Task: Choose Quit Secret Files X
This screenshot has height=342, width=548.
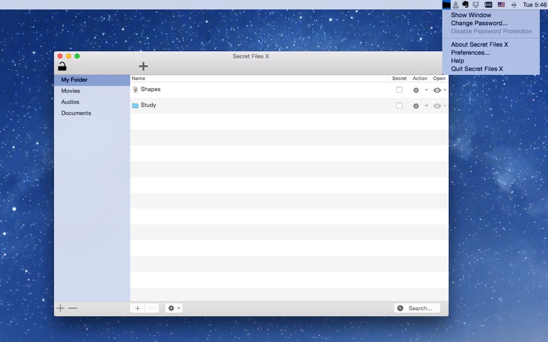Action: tap(476, 69)
